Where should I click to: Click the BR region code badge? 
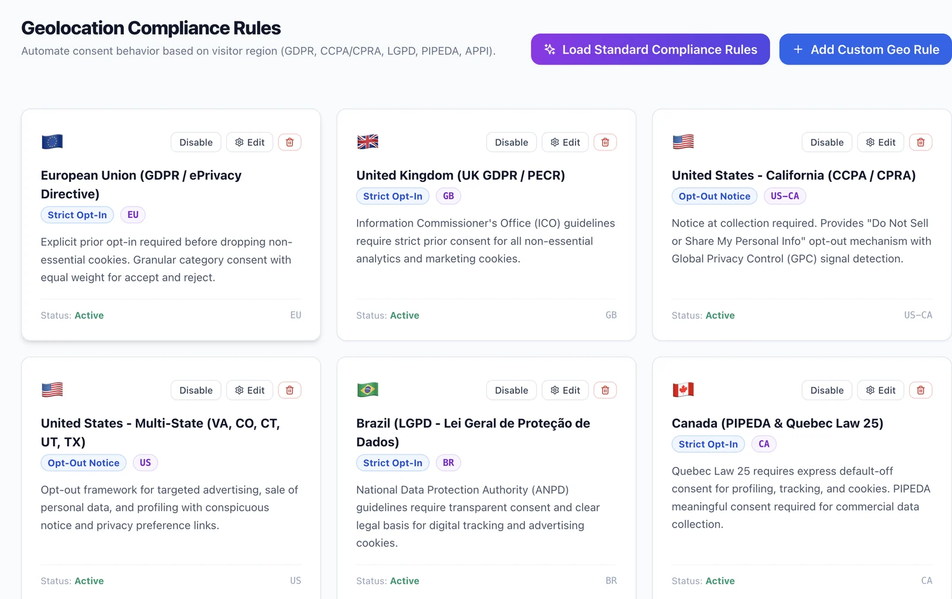pyautogui.click(x=449, y=463)
